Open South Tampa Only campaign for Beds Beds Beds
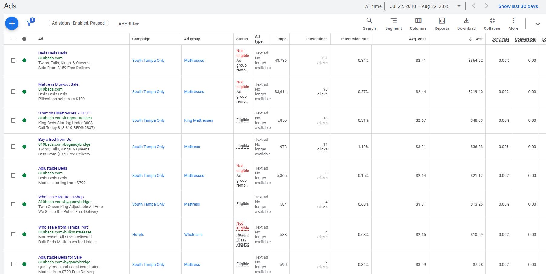This screenshot has width=546, height=274. 148,60
